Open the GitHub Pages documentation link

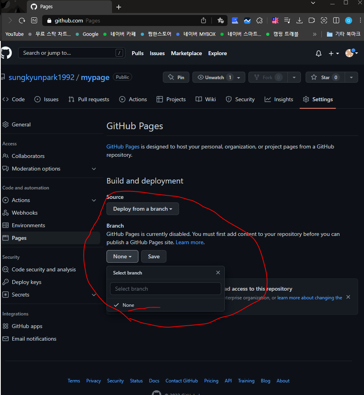[123, 147]
